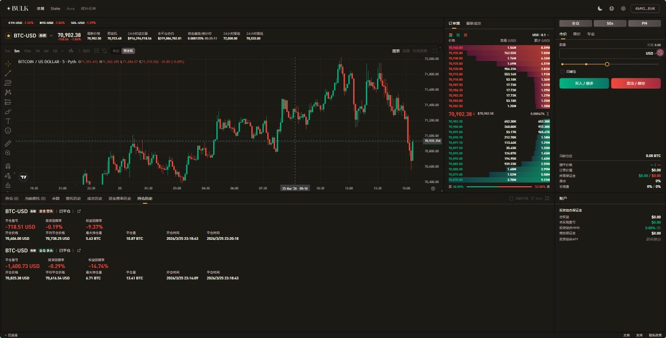Toggle the magnet mode icon
Image resolution: width=666 pixels, height=338 pixels.
point(8,165)
